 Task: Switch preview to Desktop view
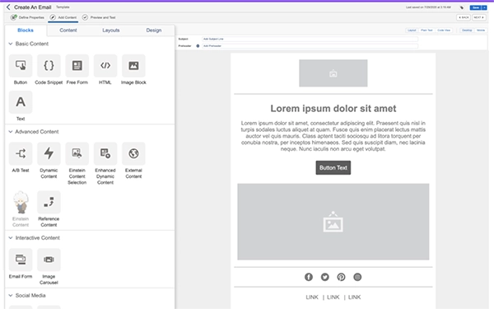pyautogui.click(x=467, y=30)
